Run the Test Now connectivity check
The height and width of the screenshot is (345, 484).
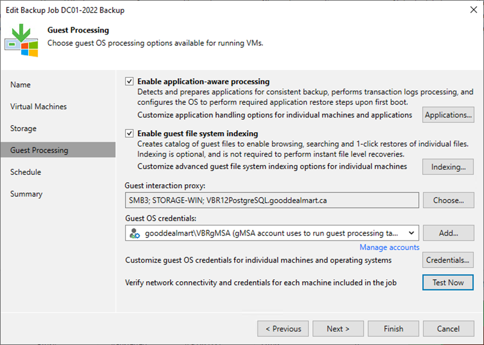point(447,282)
